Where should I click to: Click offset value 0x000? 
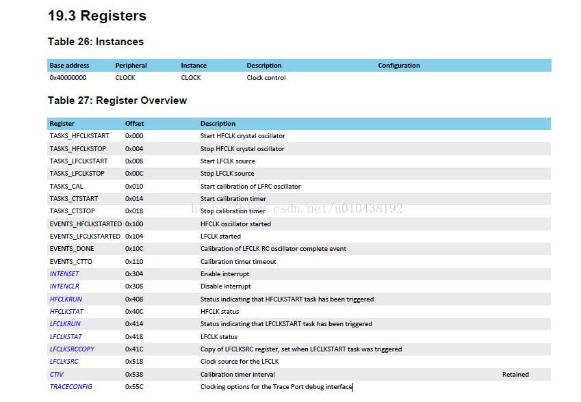134,136
